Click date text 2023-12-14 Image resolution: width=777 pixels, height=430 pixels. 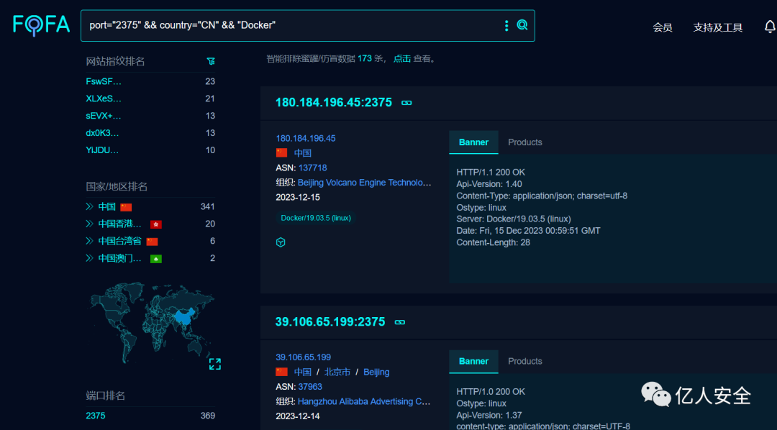point(298,416)
